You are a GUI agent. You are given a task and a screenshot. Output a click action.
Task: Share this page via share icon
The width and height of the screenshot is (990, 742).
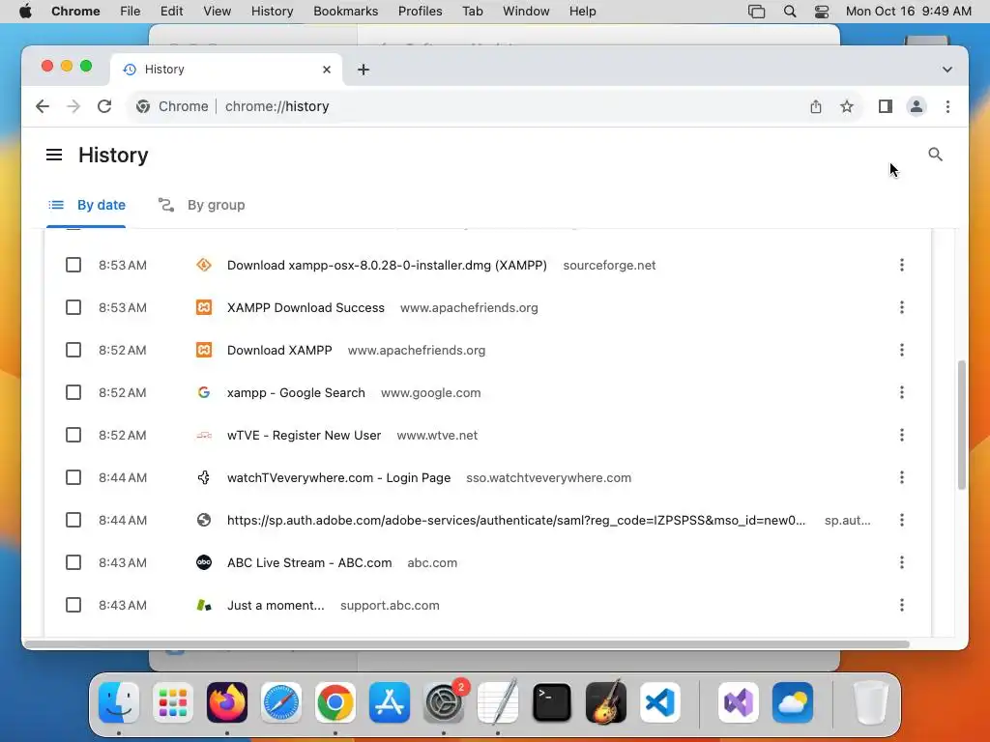click(x=816, y=106)
